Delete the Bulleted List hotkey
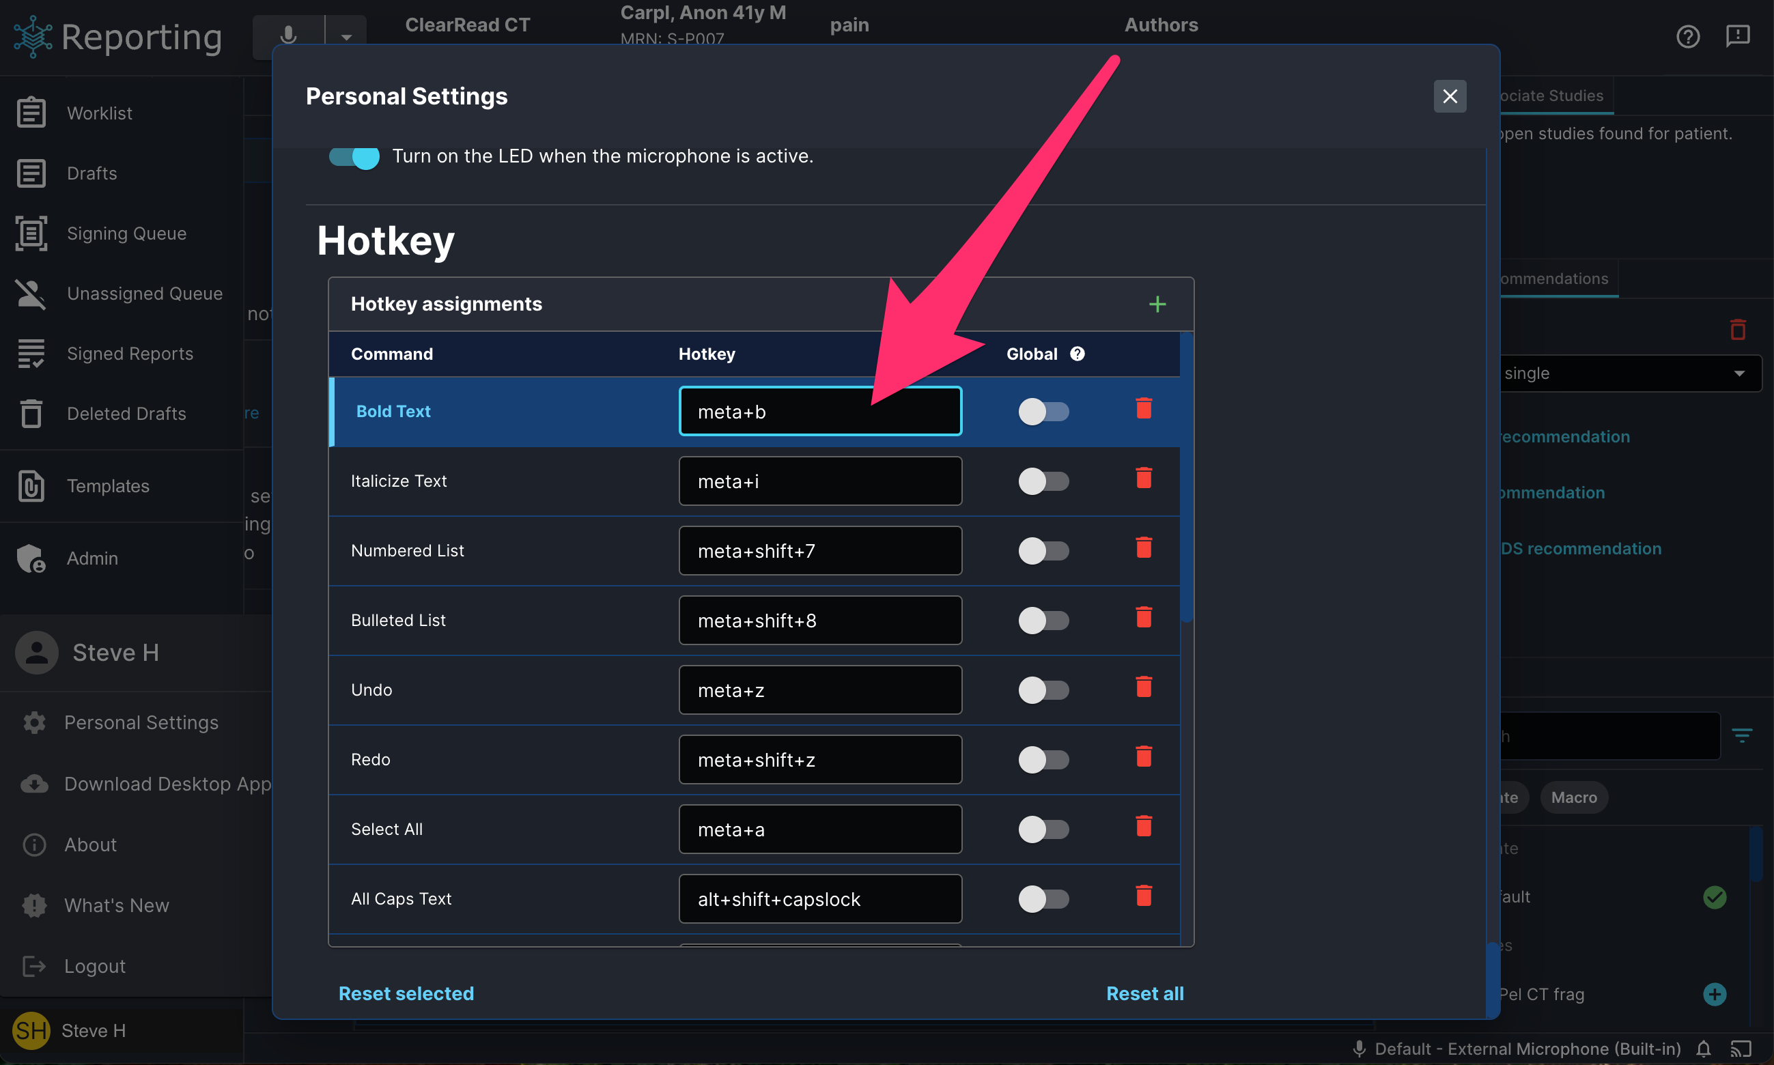The image size is (1774, 1065). [1144, 617]
